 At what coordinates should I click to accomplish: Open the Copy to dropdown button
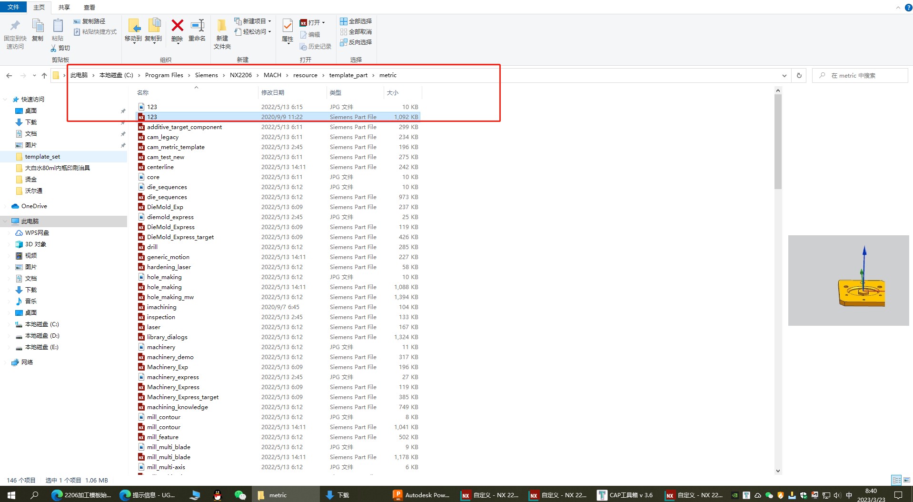pyautogui.click(x=153, y=31)
